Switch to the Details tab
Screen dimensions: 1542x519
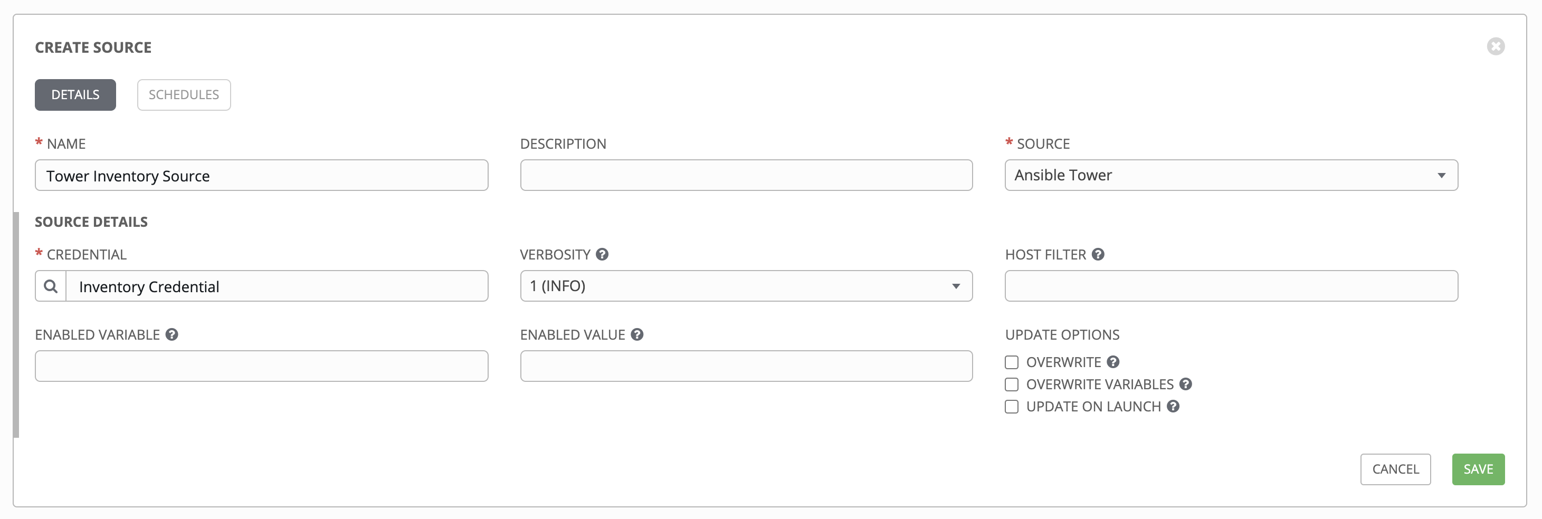click(x=75, y=95)
